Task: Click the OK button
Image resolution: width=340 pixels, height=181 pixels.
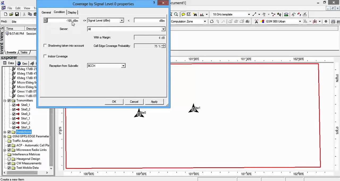Action: pyautogui.click(x=114, y=102)
